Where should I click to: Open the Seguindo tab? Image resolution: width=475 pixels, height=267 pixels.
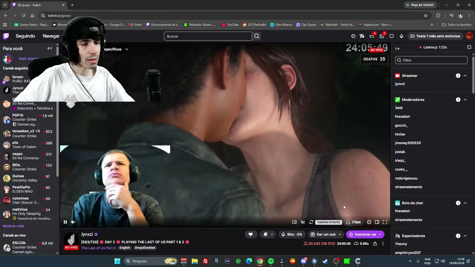[x=25, y=36]
